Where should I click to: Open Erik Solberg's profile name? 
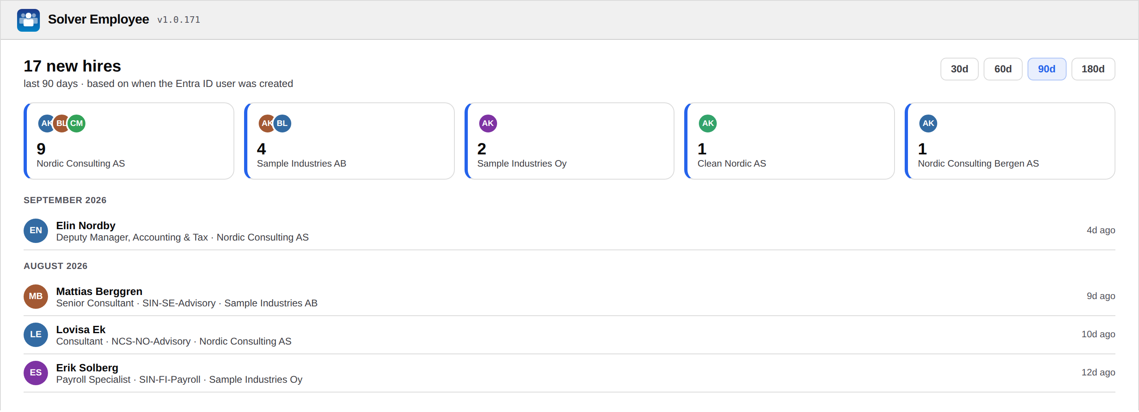tap(87, 368)
